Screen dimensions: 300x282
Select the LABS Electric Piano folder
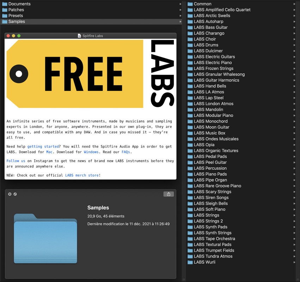pyautogui.click(x=241, y=63)
